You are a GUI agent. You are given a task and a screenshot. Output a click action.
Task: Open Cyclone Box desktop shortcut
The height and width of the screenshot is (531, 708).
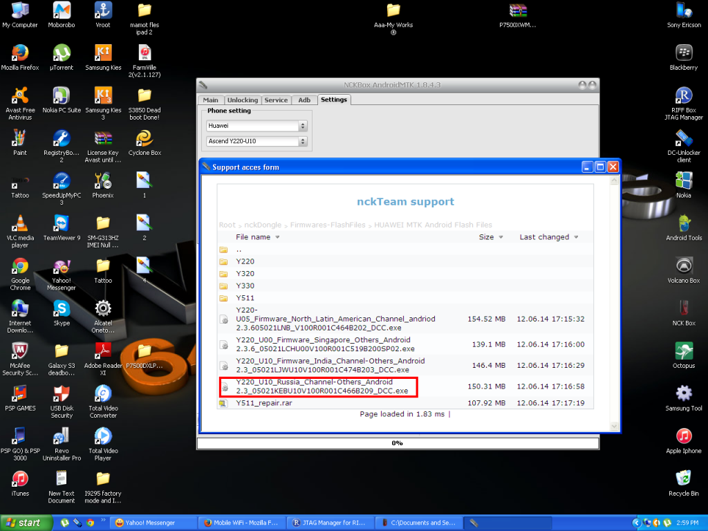coord(145,139)
